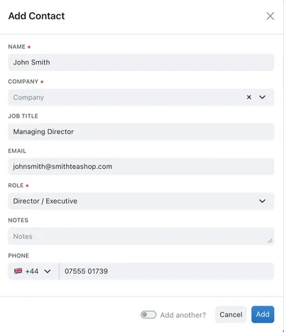Click into the Notes text area
Screen dimensions: 284x332
(x=141, y=236)
